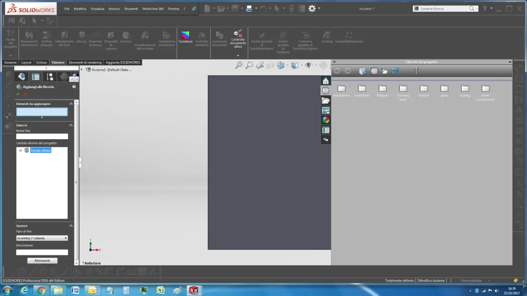Open File Explorer task pane tab
The height and width of the screenshot is (296, 527).
(x=326, y=100)
